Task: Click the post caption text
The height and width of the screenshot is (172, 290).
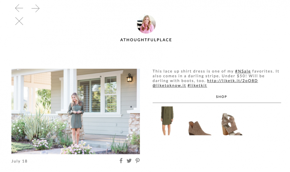Action: pos(216,78)
